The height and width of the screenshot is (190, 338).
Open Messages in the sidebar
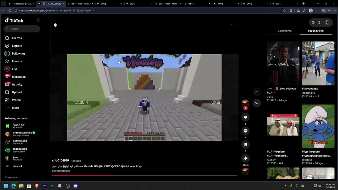pyautogui.click(x=15, y=77)
